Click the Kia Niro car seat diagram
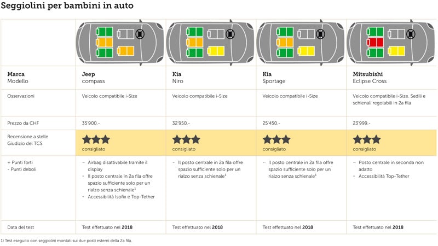 click(x=210, y=43)
